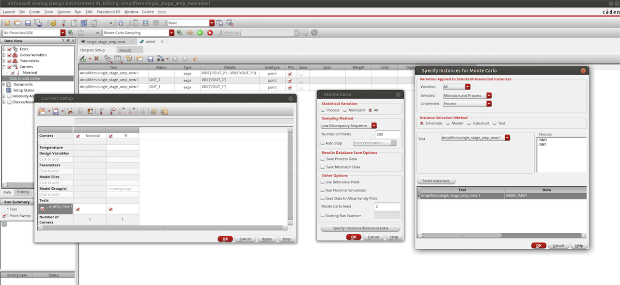The width and height of the screenshot is (620, 285).
Task: Click the Monte Carlo Seed input field
Action: pos(387,206)
